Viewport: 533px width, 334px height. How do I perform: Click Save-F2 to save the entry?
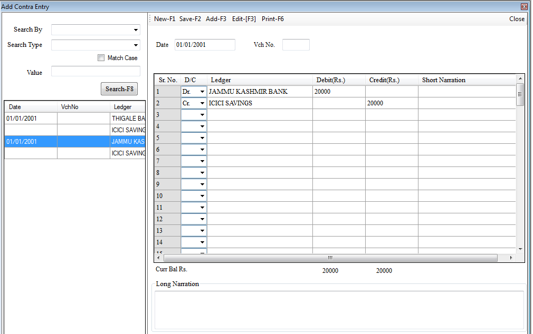click(190, 19)
